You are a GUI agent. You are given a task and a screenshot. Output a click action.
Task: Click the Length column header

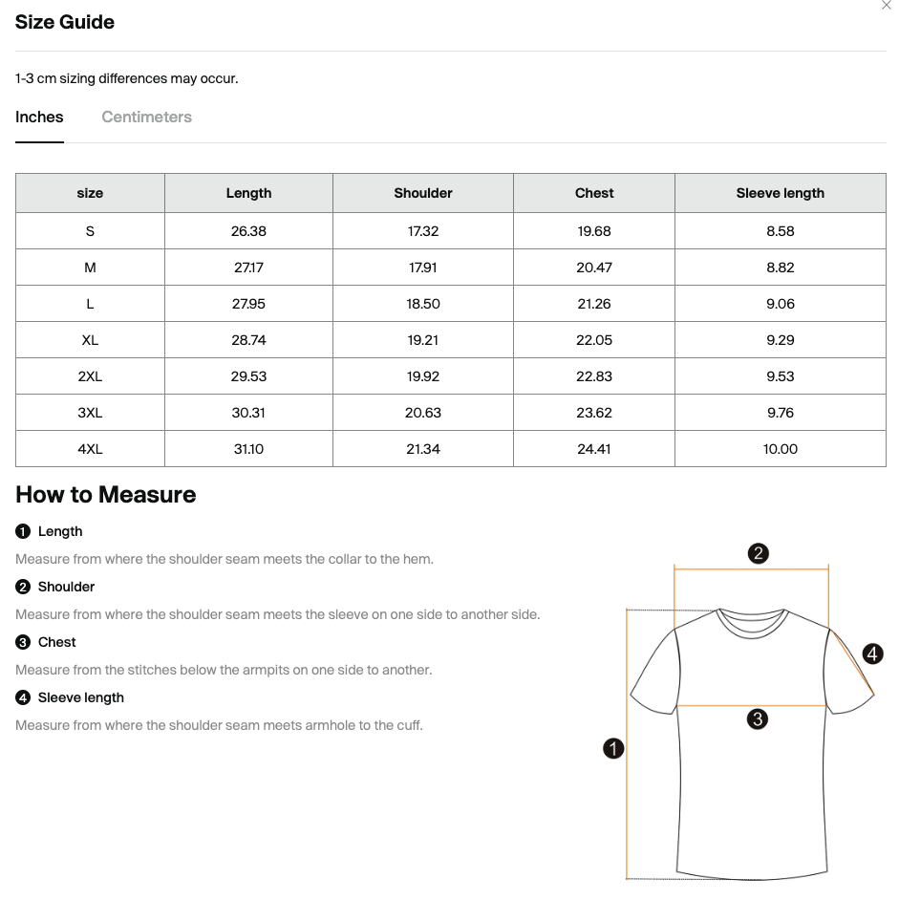pos(248,193)
